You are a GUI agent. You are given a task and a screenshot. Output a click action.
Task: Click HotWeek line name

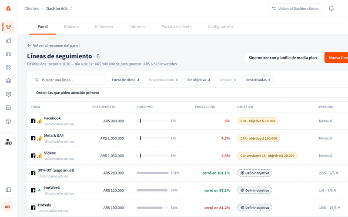[52, 187]
